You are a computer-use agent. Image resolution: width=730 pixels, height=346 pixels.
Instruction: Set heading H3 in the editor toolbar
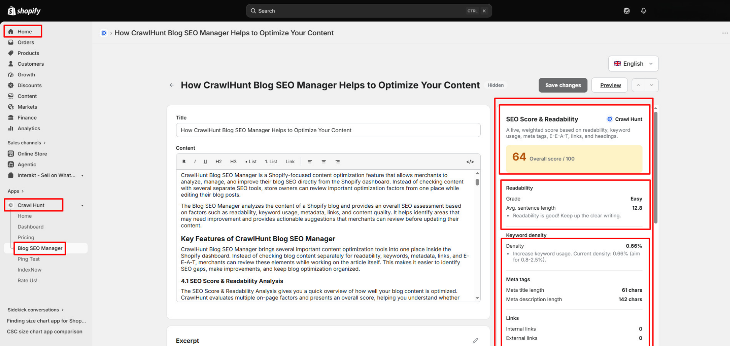233,162
